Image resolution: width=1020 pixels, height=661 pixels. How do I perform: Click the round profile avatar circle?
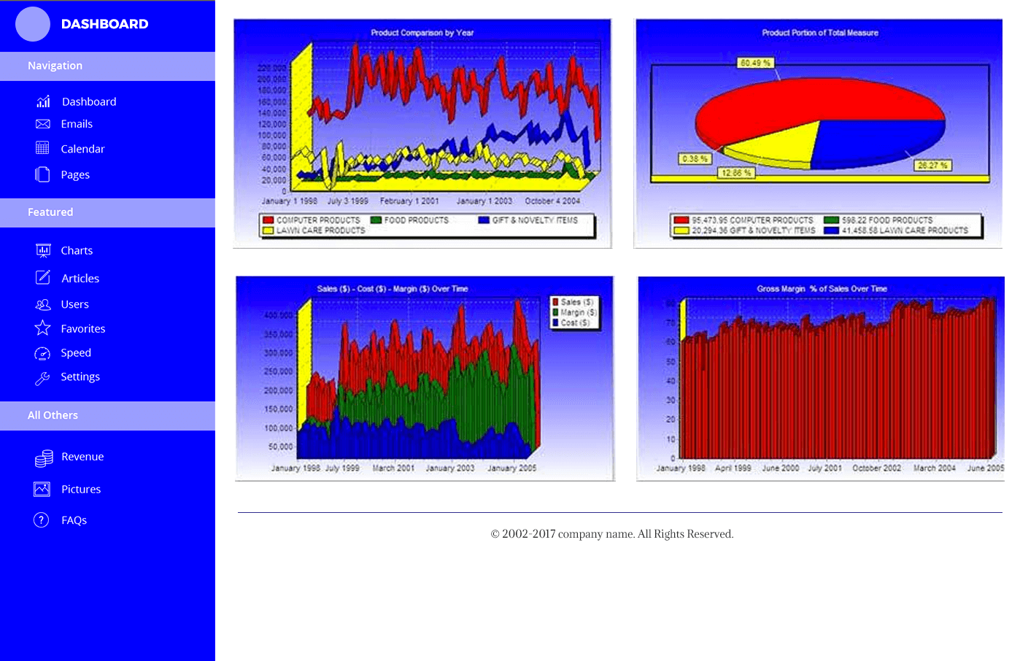[33, 24]
